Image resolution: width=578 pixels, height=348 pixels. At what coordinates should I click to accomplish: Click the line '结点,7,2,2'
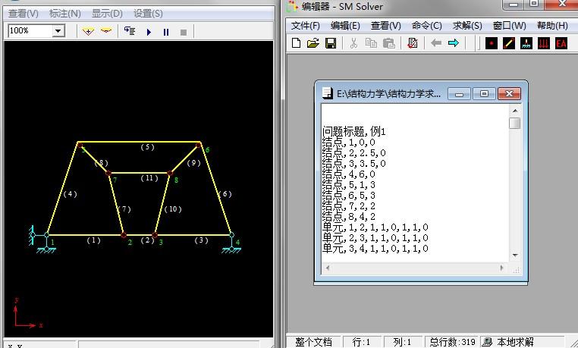(349, 206)
